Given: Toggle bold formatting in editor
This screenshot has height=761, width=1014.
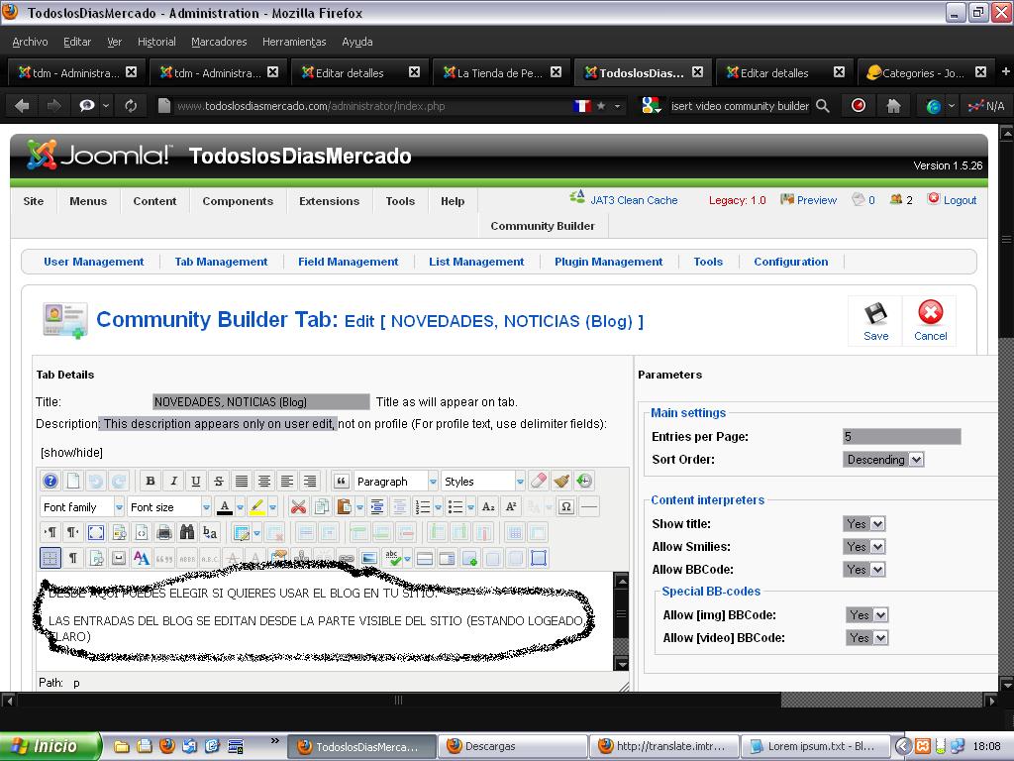Looking at the screenshot, I should point(151,481).
